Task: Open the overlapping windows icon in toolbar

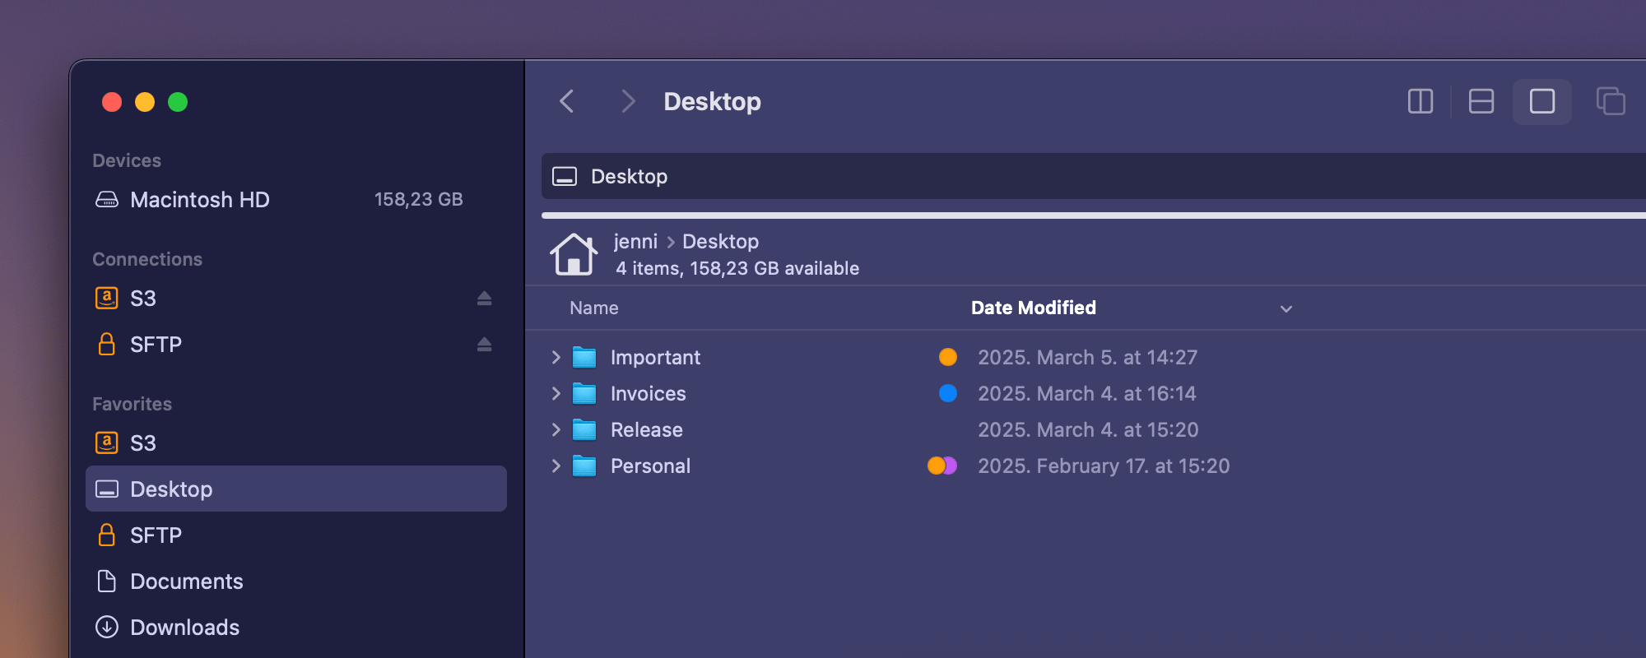Action: pyautogui.click(x=1611, y=101)
